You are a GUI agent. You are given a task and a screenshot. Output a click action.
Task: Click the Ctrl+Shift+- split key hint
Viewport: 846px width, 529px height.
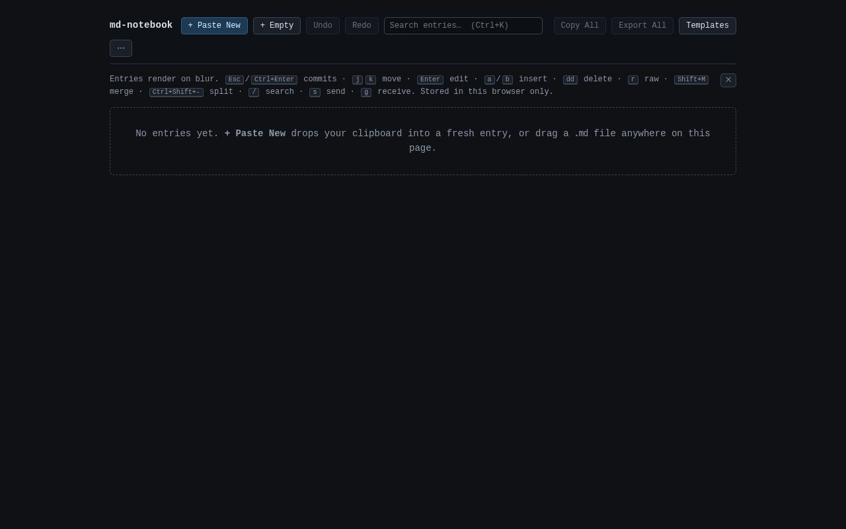(176, 93)
